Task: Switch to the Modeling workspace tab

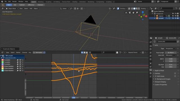Action: 40,2
